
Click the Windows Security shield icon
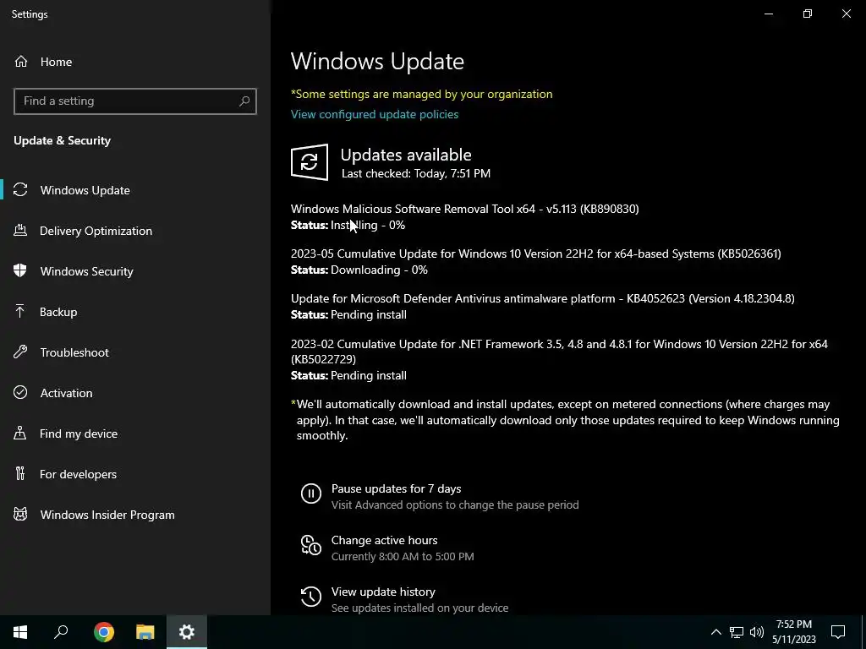point(20,270)
